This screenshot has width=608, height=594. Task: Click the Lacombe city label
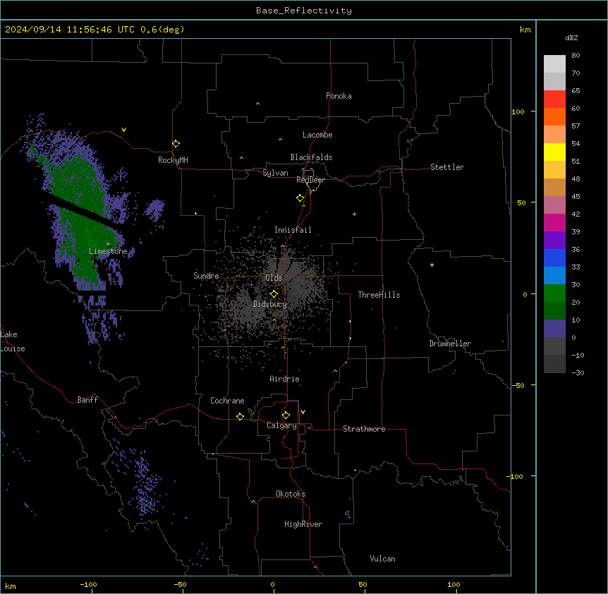(x=317, y=135)
